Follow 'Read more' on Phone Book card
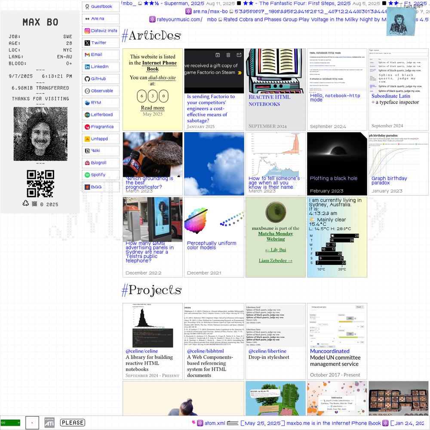430x430 pixels. click(x=153, y=108)
